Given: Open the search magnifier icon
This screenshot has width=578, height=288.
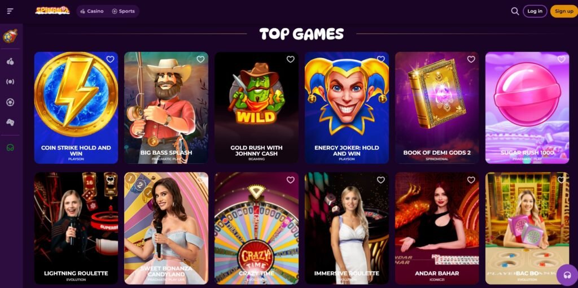Looking at the screenshot, I should coord(515,11).
